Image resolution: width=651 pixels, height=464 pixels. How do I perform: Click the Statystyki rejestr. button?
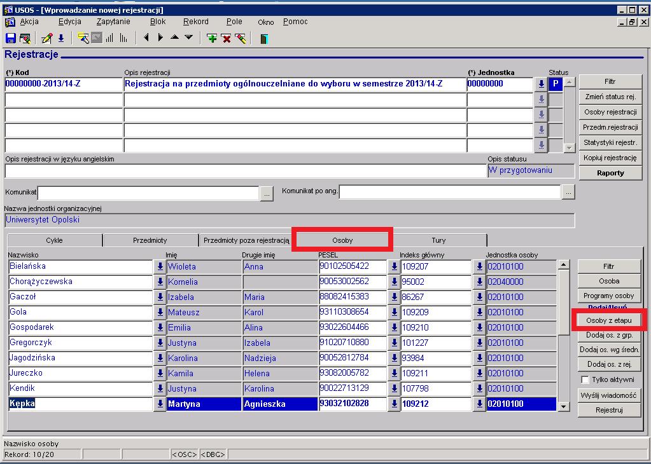pyautogui.click(x=610, y=142)
